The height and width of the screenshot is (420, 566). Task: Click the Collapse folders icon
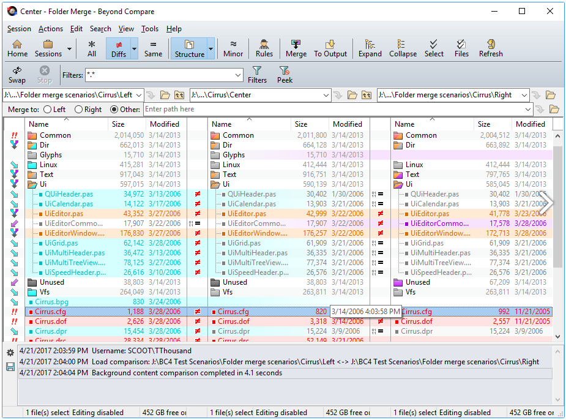point(403,48)
